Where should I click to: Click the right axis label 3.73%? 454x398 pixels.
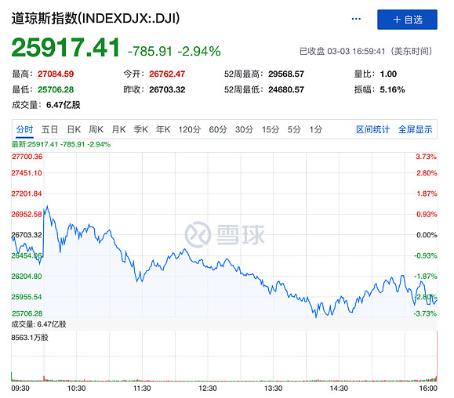click(x=427, y=157)
